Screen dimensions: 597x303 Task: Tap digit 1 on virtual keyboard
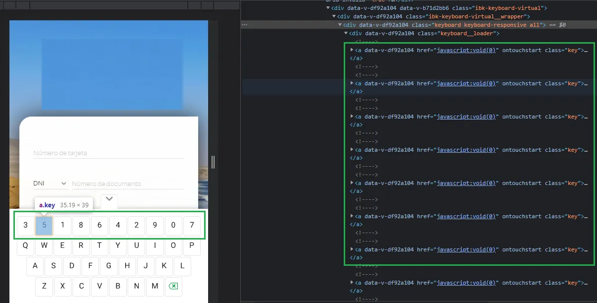pyautogui.click(x=63, y=225)
